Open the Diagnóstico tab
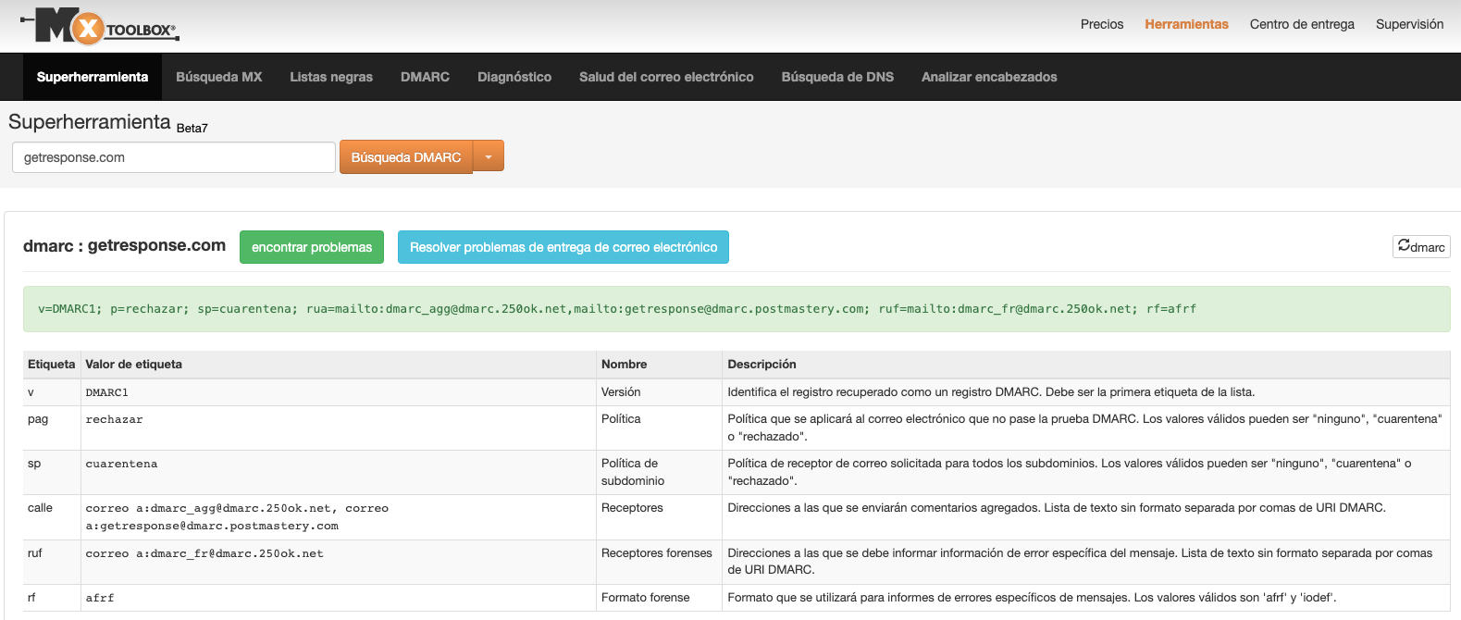 coord(514,77)
